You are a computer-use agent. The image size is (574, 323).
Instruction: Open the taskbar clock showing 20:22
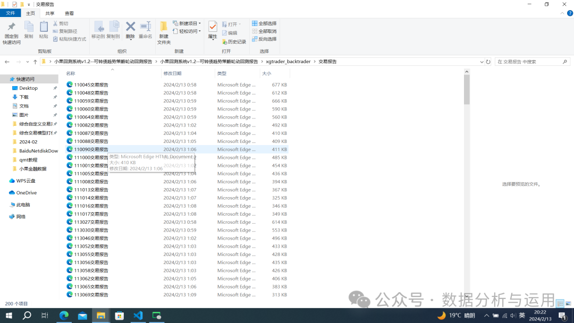click(540, 316)
